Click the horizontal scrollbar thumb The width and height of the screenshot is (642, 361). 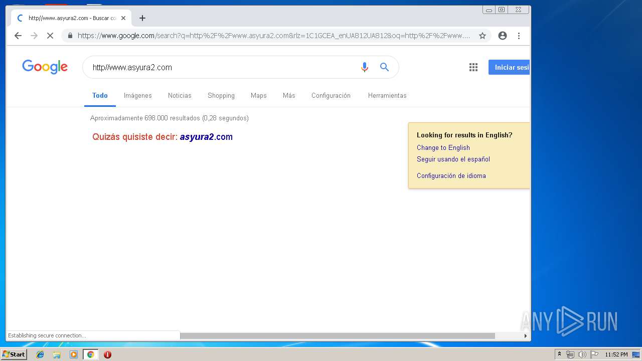pyautogui.click(x=337, y=335)
